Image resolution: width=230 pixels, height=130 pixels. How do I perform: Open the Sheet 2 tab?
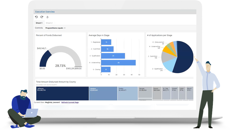click(49, 23)
